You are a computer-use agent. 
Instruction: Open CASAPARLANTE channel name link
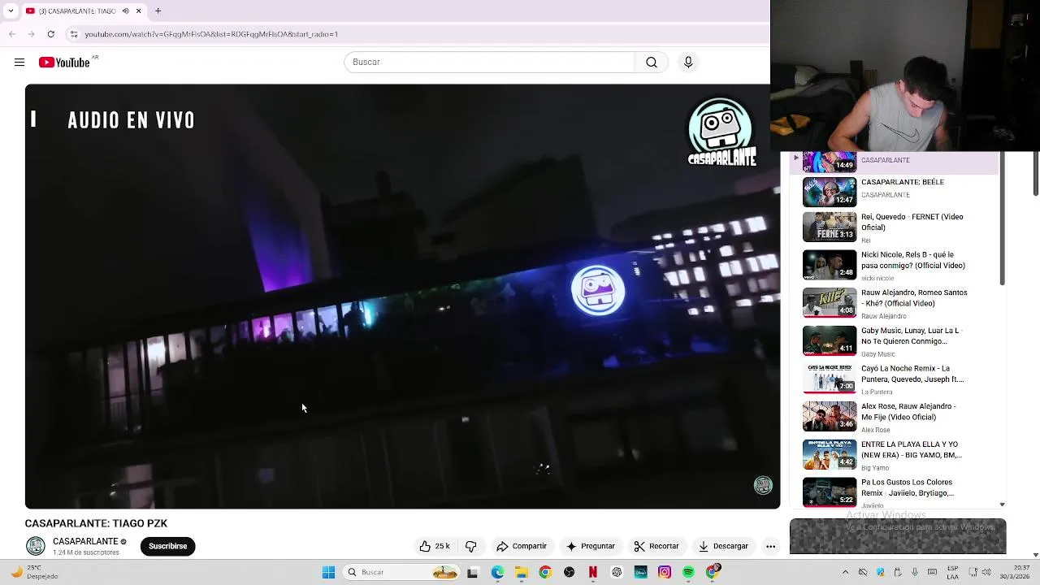(85, 541)
